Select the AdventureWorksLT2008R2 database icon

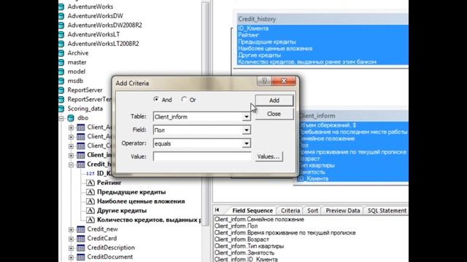click(61, 44)
